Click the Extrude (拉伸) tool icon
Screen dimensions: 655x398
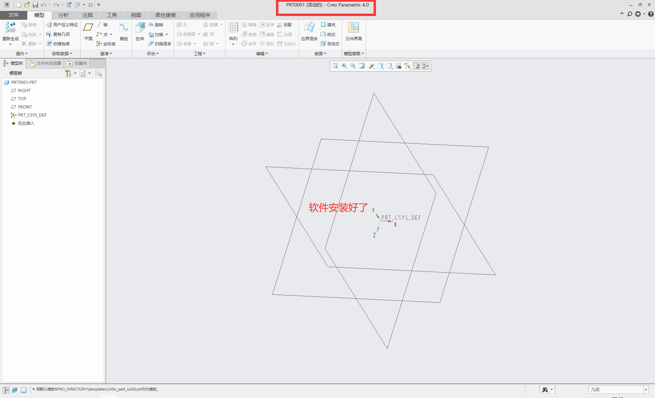click(140, 28)
